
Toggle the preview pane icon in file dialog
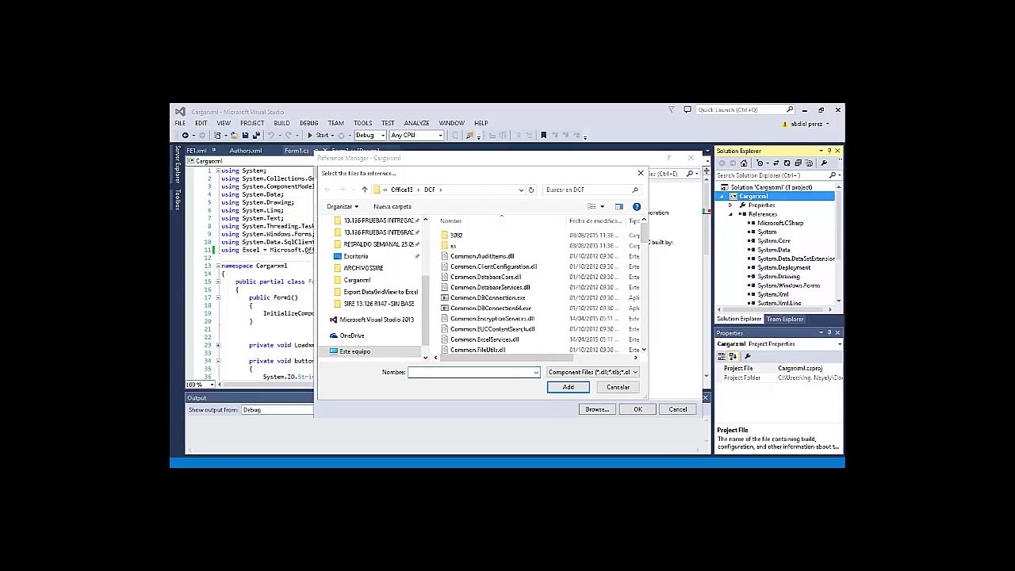pos(619,207)
